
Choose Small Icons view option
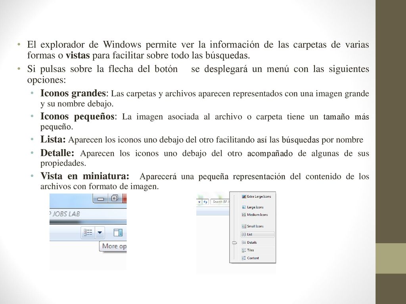click(253, 226)
